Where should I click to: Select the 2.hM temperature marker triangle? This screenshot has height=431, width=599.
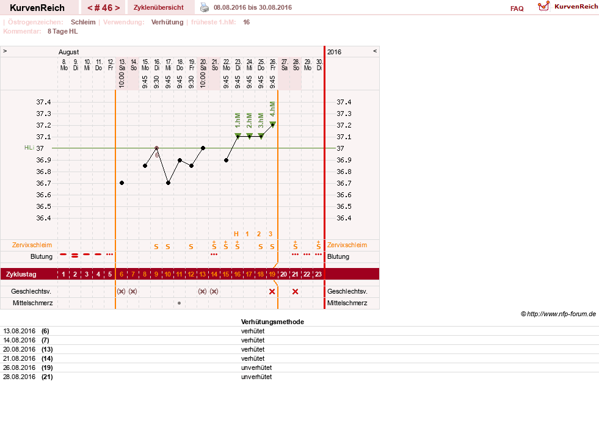tap(250, 136)
